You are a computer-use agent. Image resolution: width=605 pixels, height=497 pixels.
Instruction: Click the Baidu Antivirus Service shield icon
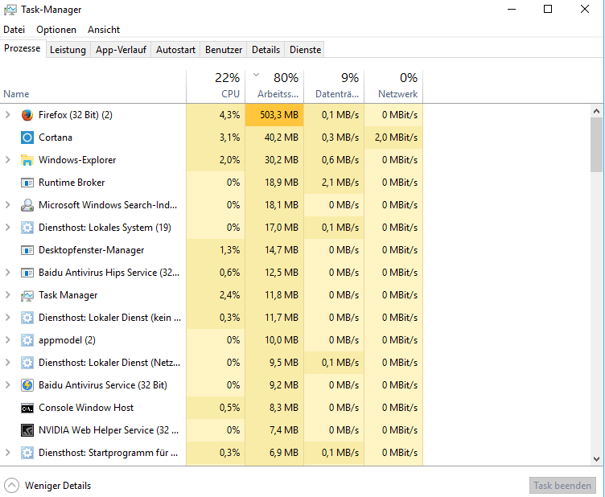point(27,385)
